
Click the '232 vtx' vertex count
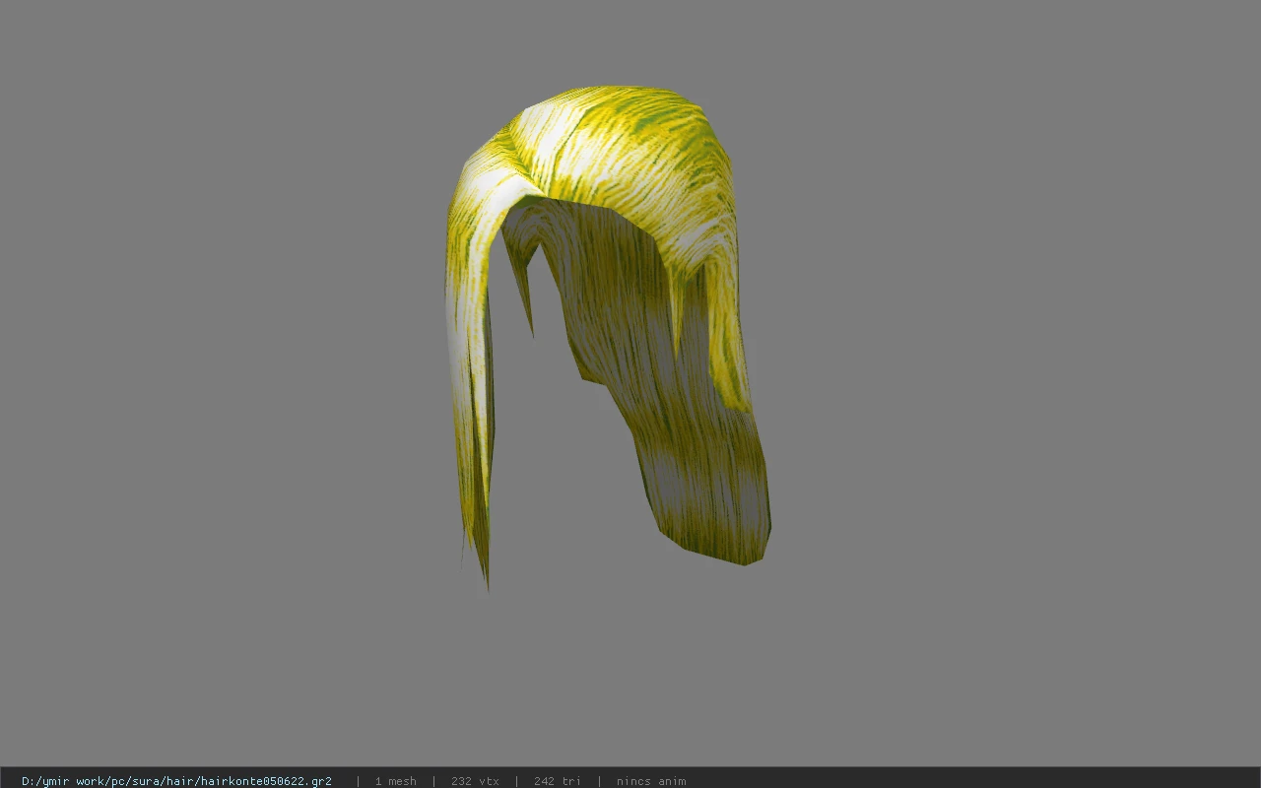(x=475, y=781)
